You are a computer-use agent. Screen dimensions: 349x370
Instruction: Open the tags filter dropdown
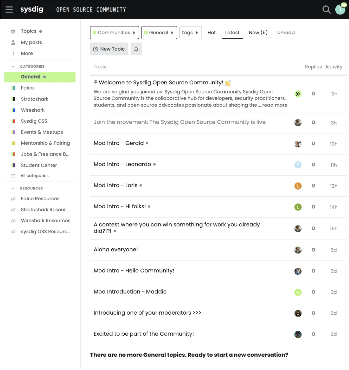(x=190, y=33)
